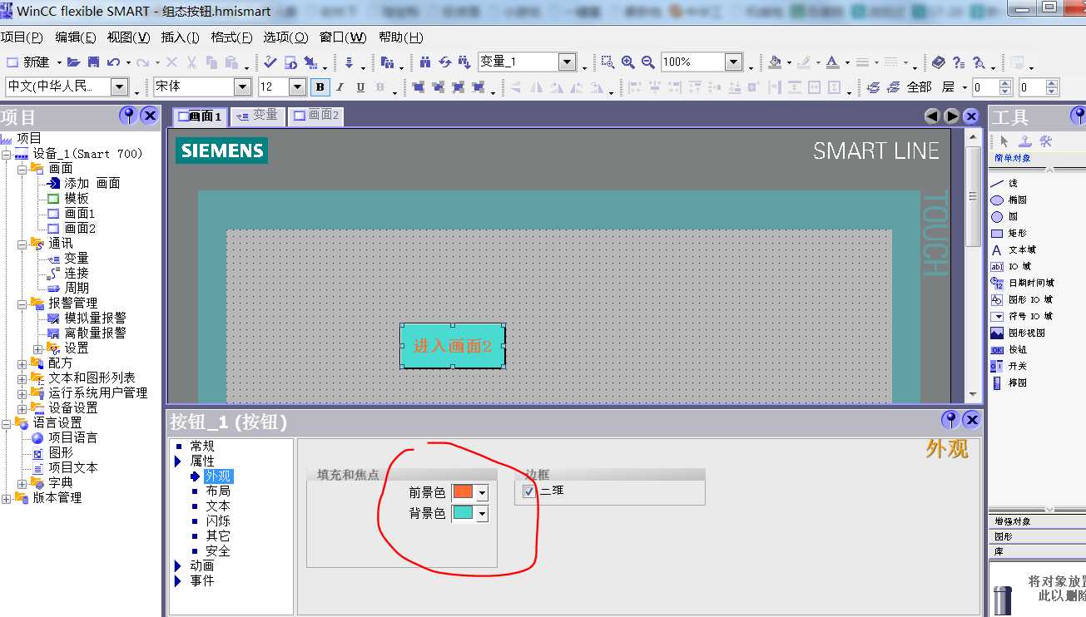The height and width of the screenshot is (617, 1086).
Task: Pin the 项目 project panel
Action: pyautogui.click(x=127, y=116)
